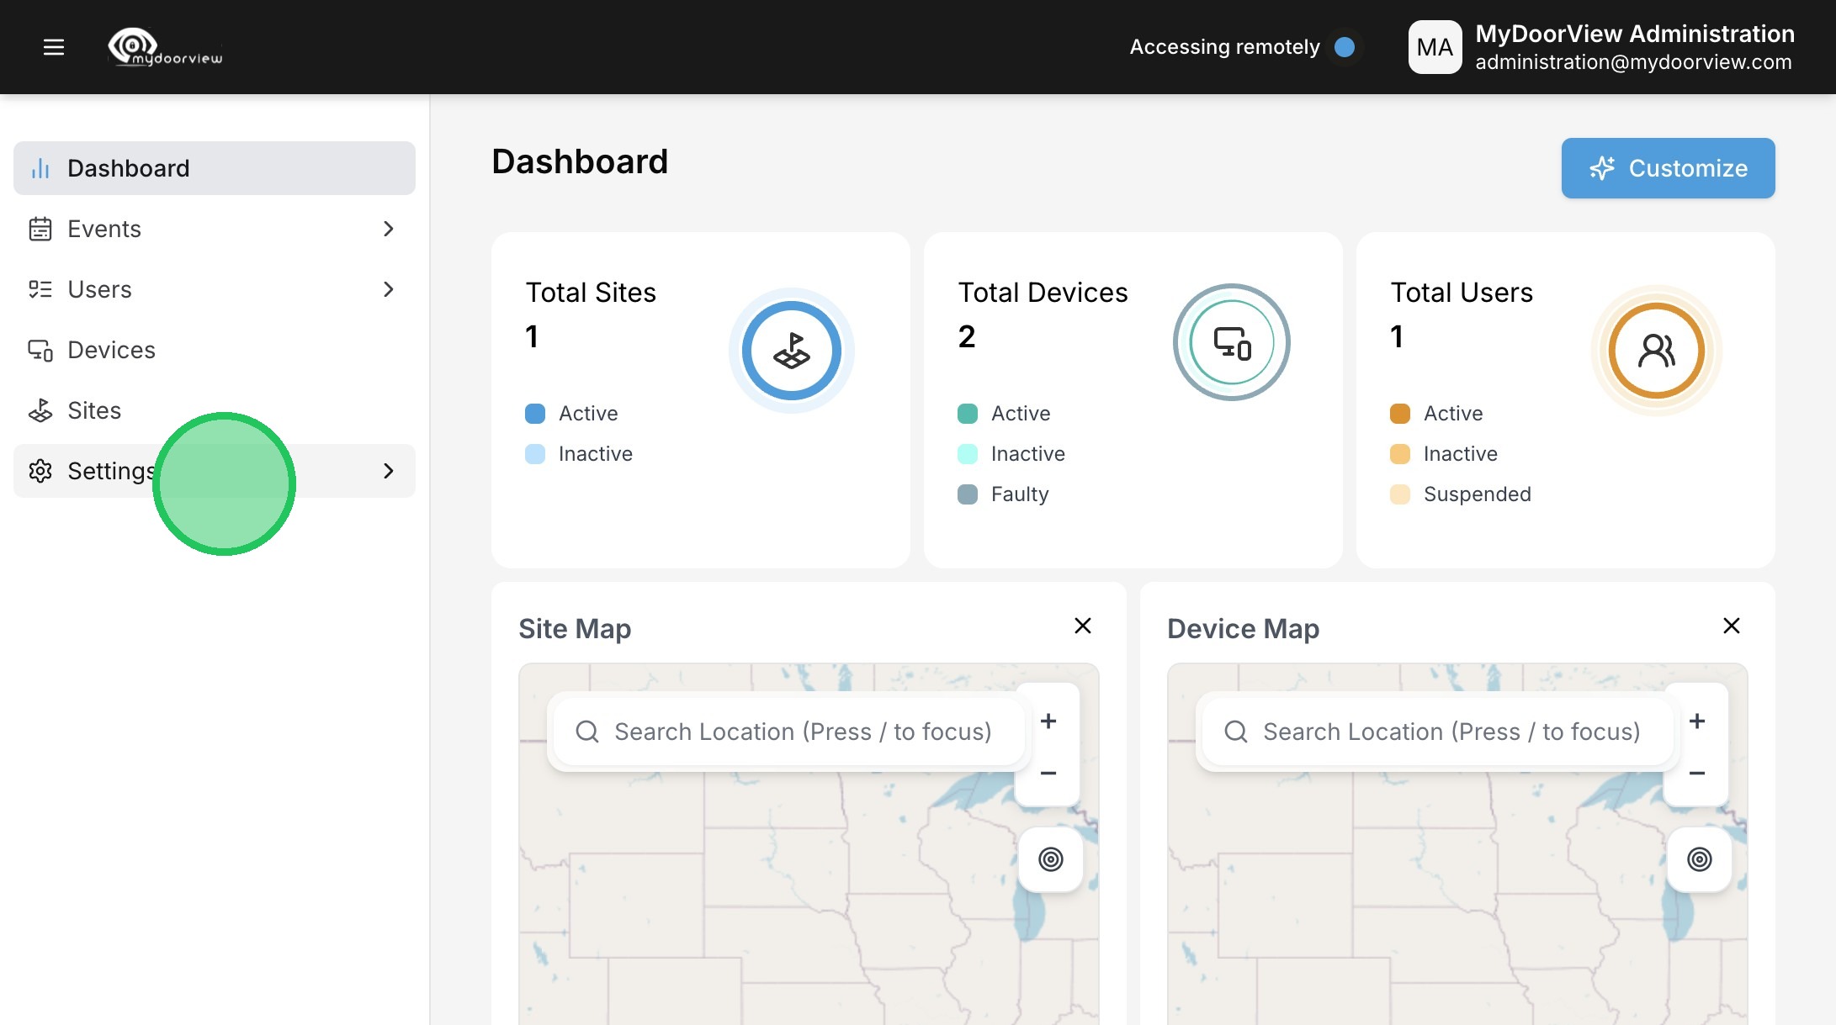Click the hamburger menu icon
This screenshot has height=1025, width=1836.
54,47
